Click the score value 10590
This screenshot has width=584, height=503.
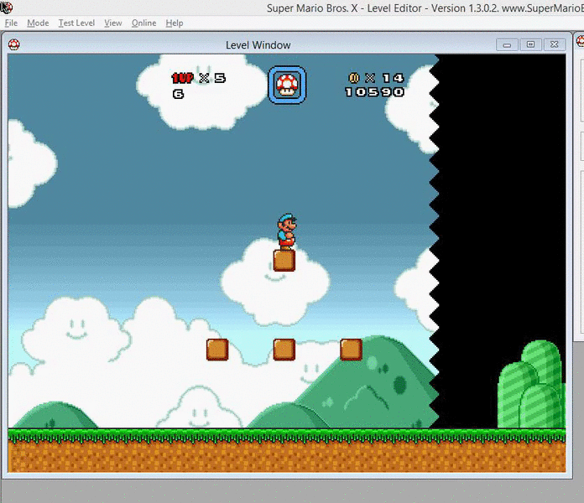(375, 92)
